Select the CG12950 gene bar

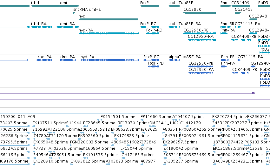[x=199, y=13]
